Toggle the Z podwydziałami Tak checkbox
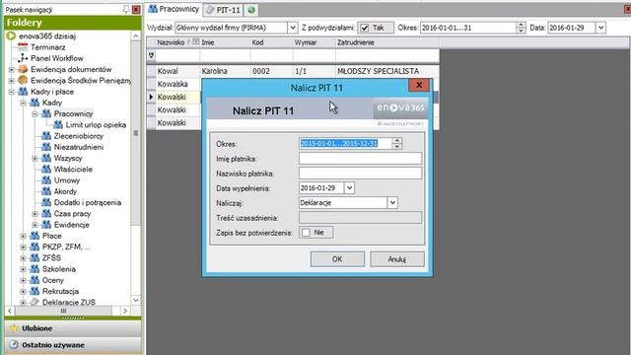The height and width of the screenshot is (355, 631). 364,28
